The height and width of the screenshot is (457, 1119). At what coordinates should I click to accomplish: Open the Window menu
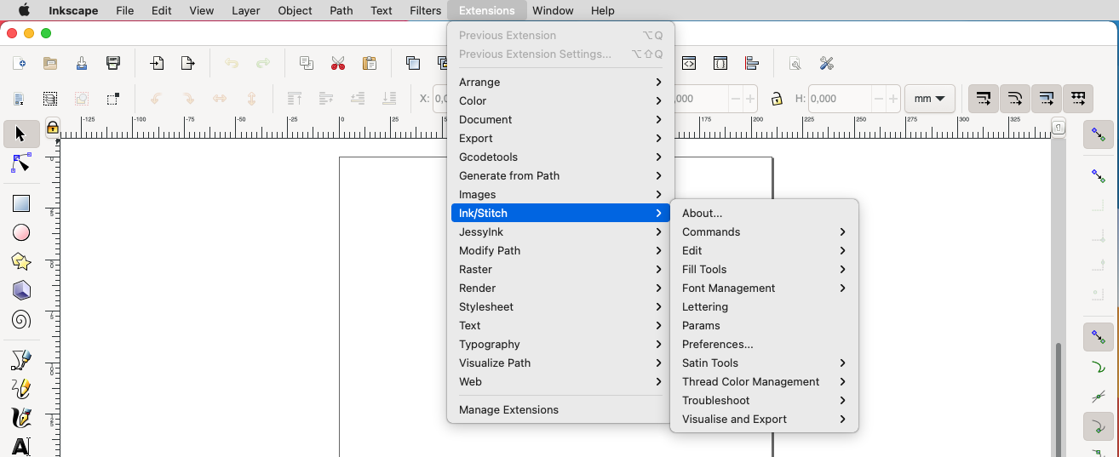tap(553, 10)
